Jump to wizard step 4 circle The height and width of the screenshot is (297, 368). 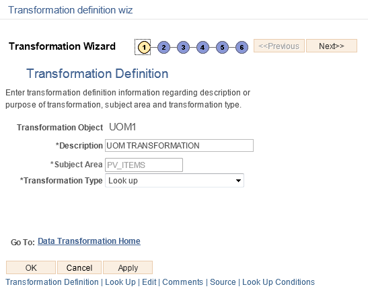(x=203, y=48)
